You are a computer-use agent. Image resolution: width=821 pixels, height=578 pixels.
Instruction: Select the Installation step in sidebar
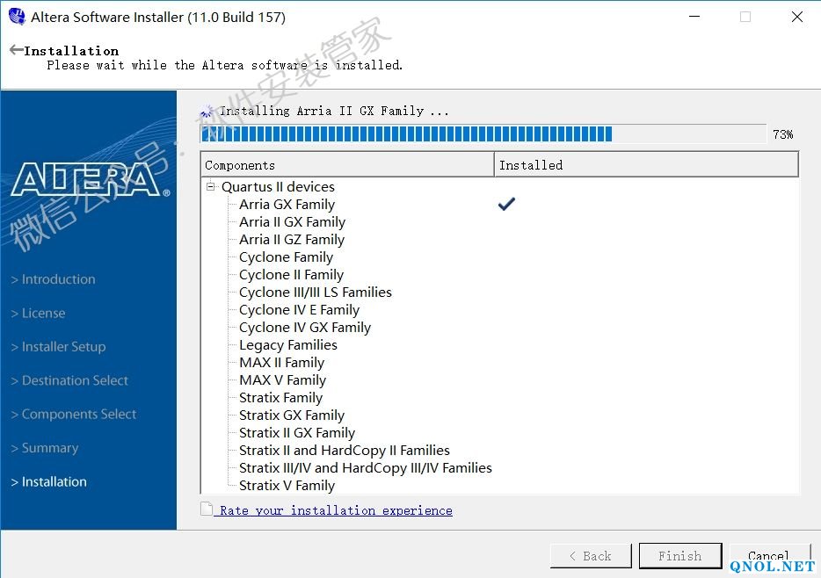tap(48, 481)
